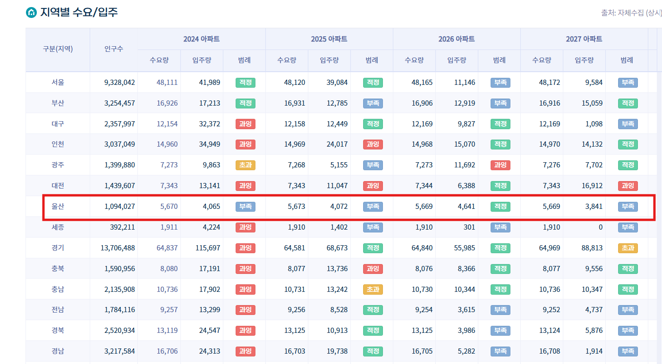Open the 64,837 demand link for 경기
Viewport: 662px width, 364px height.
pyautogui.click(x=167, y=248)
